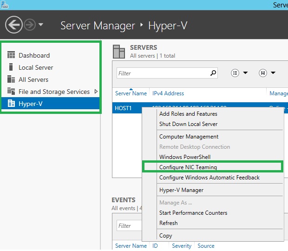Sort events by Source column

click(x=206, y=246)
